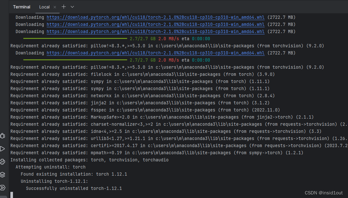Switch to the Local terminal tab
Image resolution: width=348 pixels, height=198 pixels.
point(44,6)
